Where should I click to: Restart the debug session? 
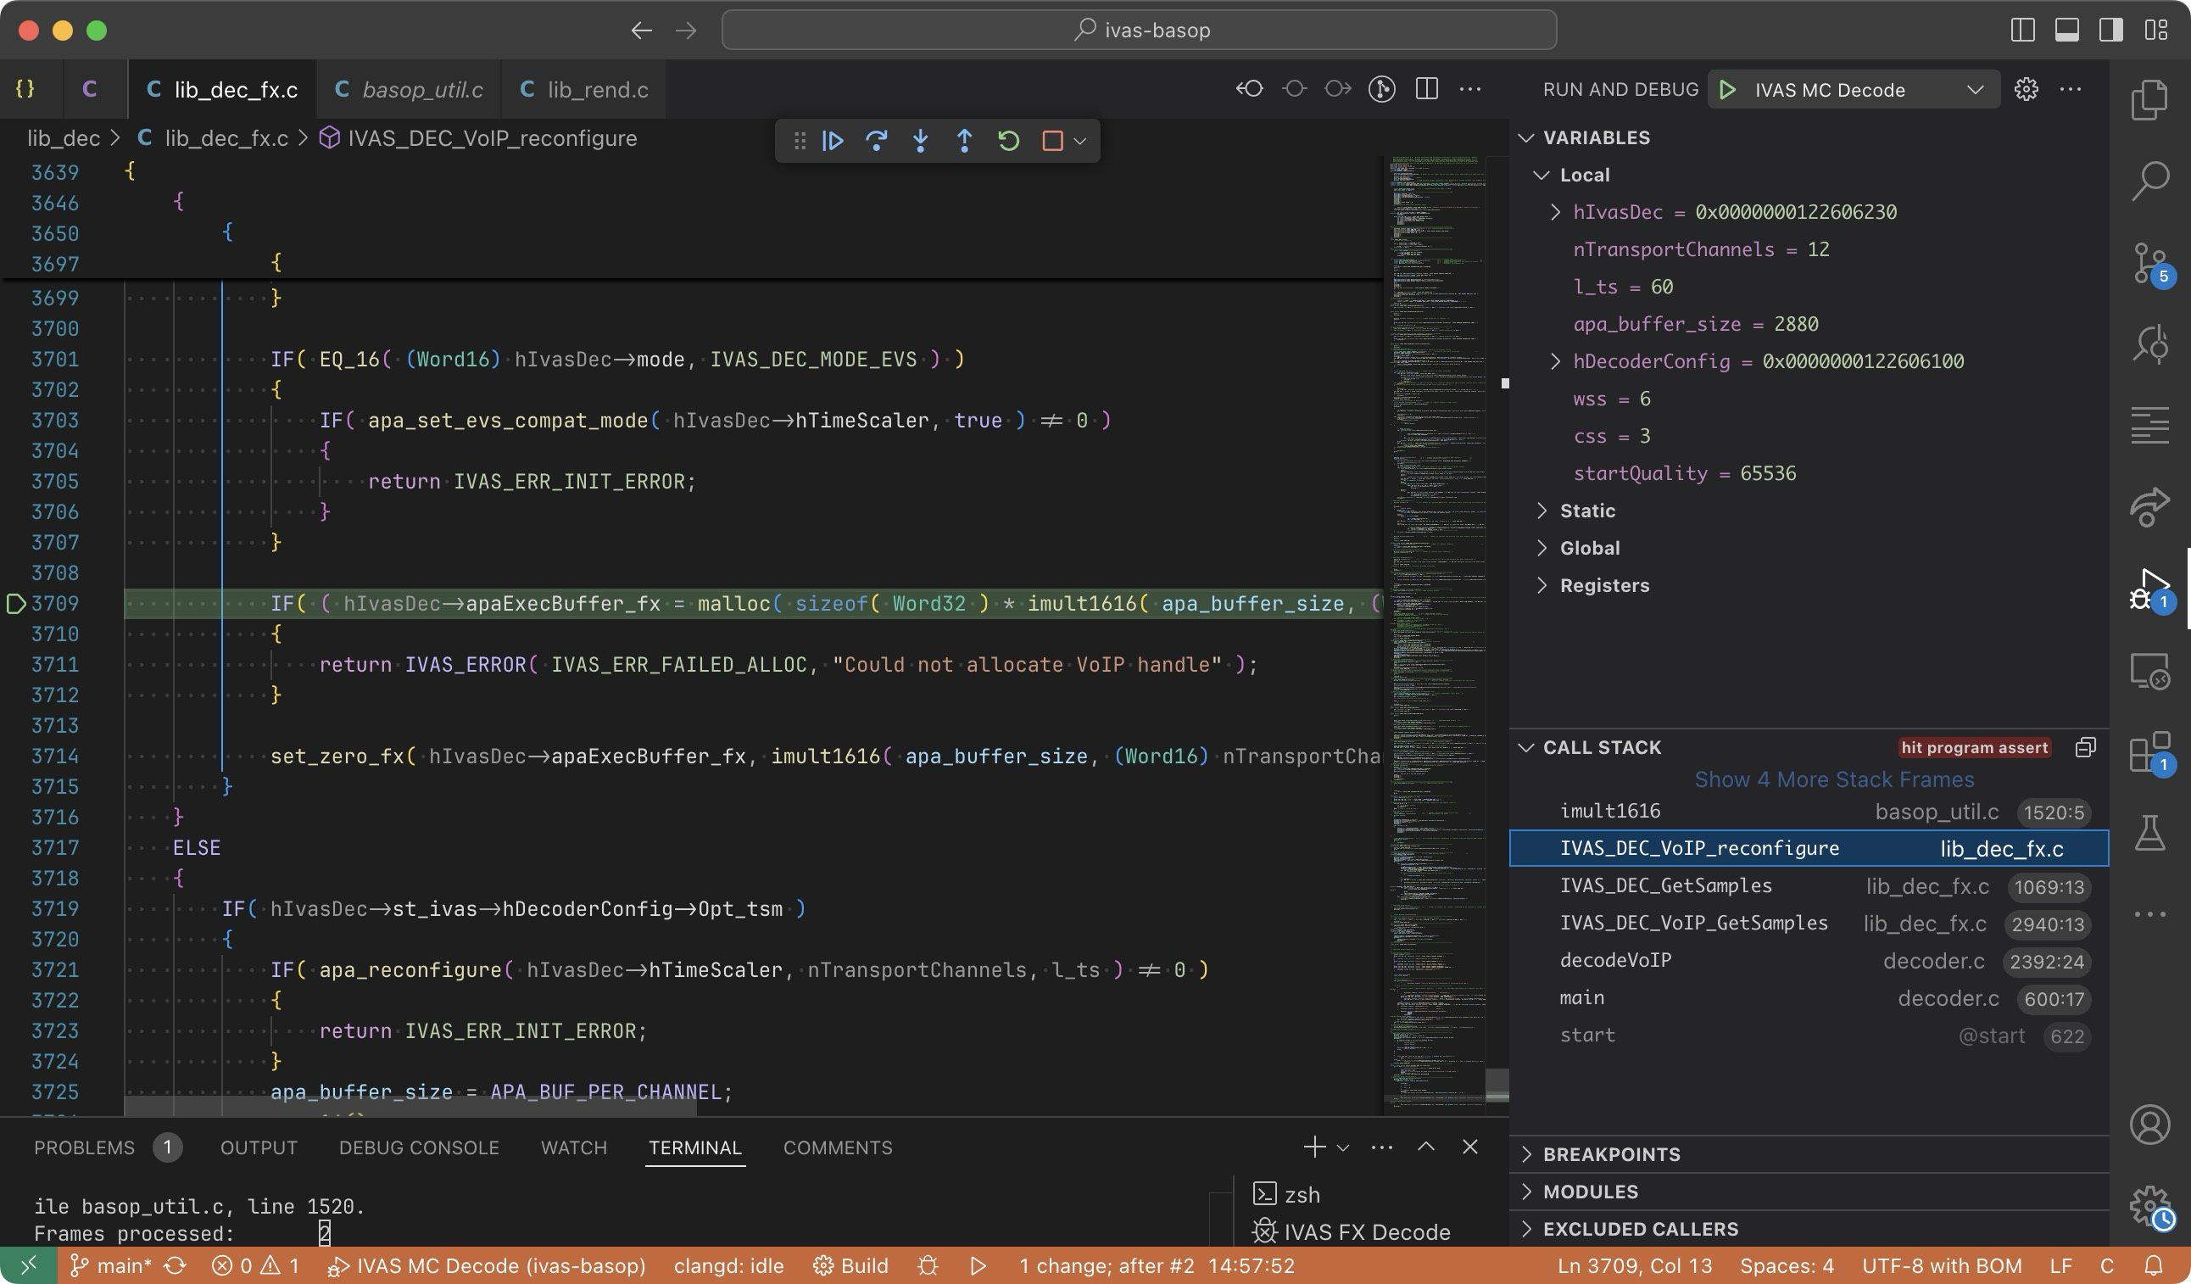click(1007, 141)
